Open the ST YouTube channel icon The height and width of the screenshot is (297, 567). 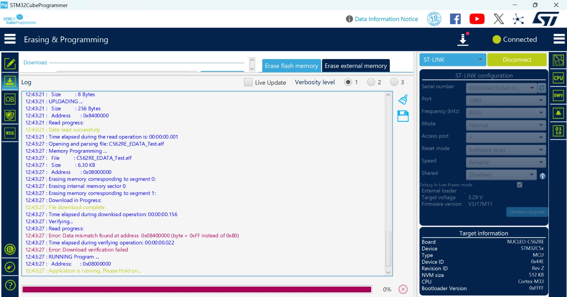[x=477, y=19]
